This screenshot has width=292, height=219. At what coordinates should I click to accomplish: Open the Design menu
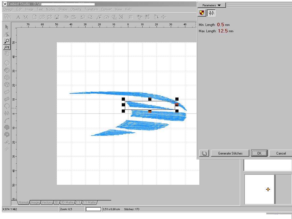(9, 9)
